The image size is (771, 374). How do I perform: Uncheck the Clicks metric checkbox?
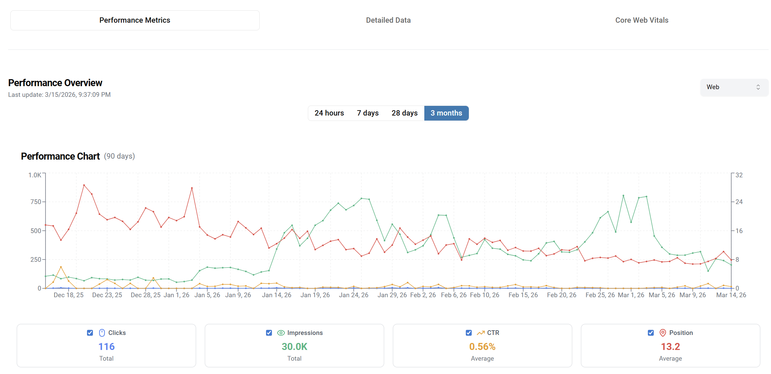(x=90, y=333)
